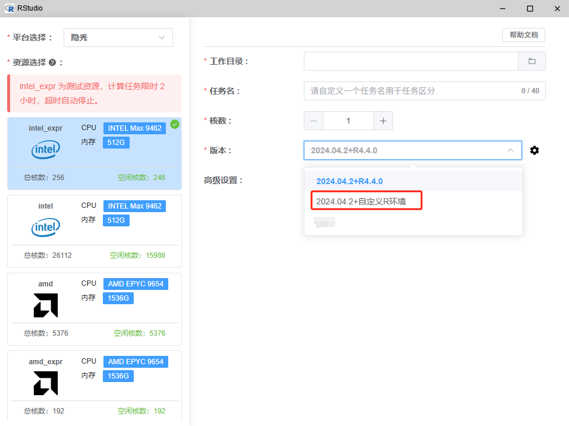Click the RStudio app icon in title bar
Image resolution: width=569 pixels, height=426 pixels.
click(x=9, y=8)
